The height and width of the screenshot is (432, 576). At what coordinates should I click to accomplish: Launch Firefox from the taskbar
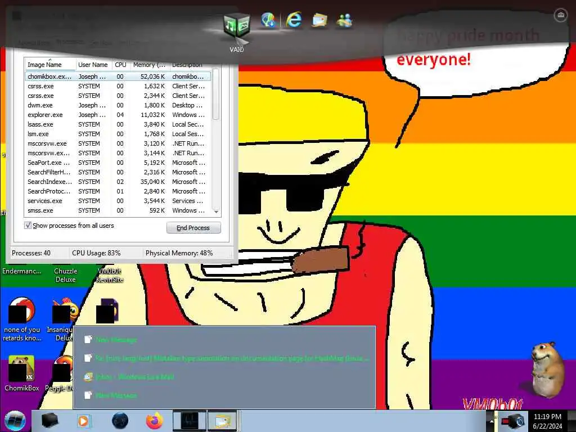tap(155, 421)
